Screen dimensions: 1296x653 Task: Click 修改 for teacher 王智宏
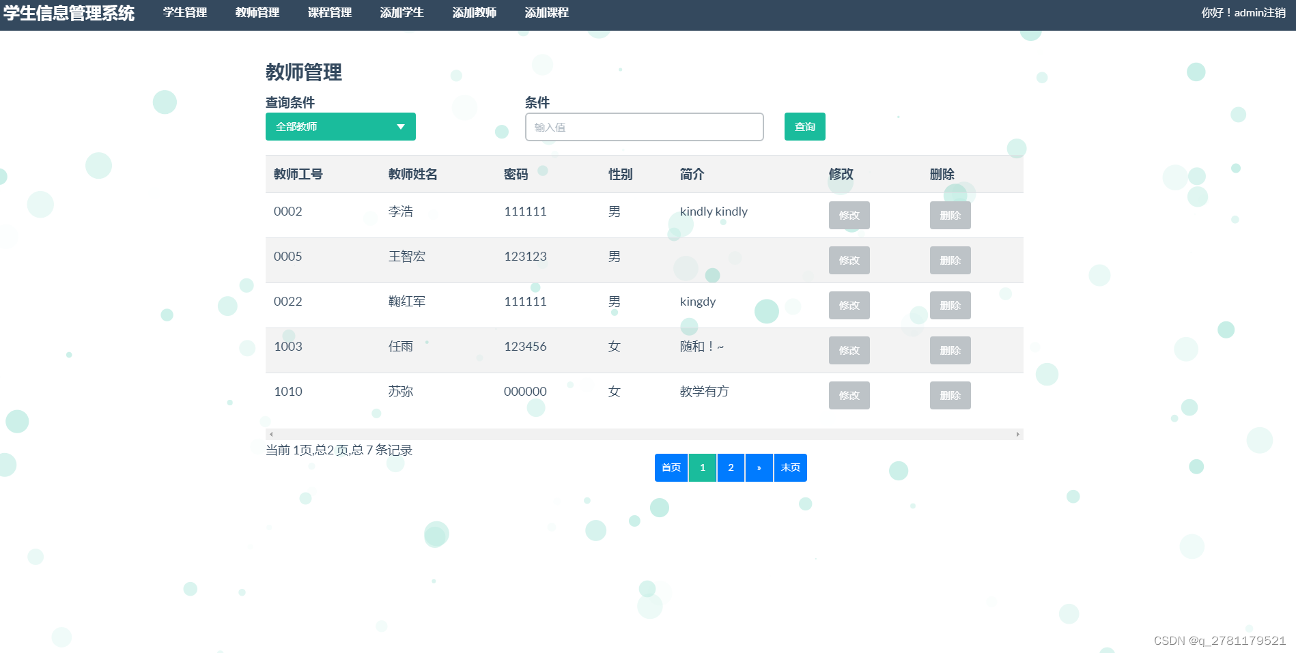pyautogui.click(x=849, y=261)
